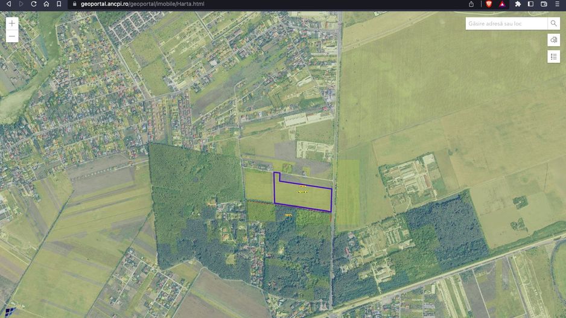The height and width of the screenshot is (318, 566).
Task: Click the search magnifier button
Action: coord(553,24)
